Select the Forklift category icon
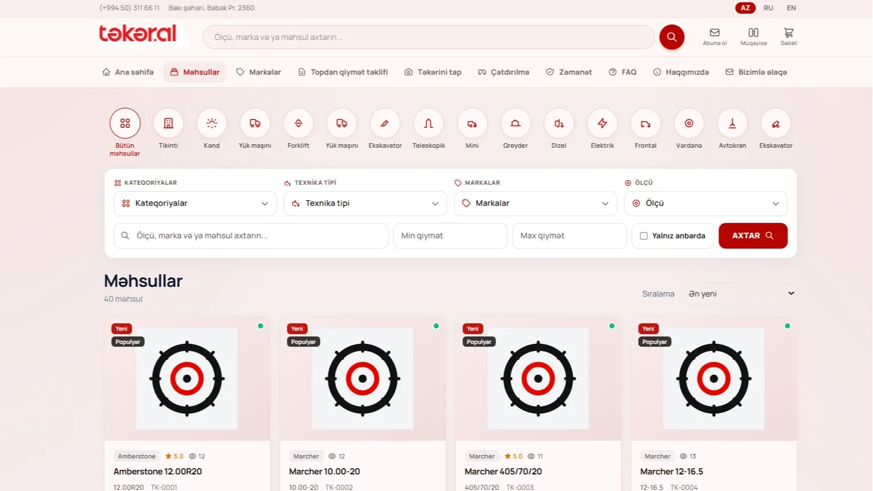Image resolution: width=873 pixels, height=491 pixels. (x=298, y=123)
